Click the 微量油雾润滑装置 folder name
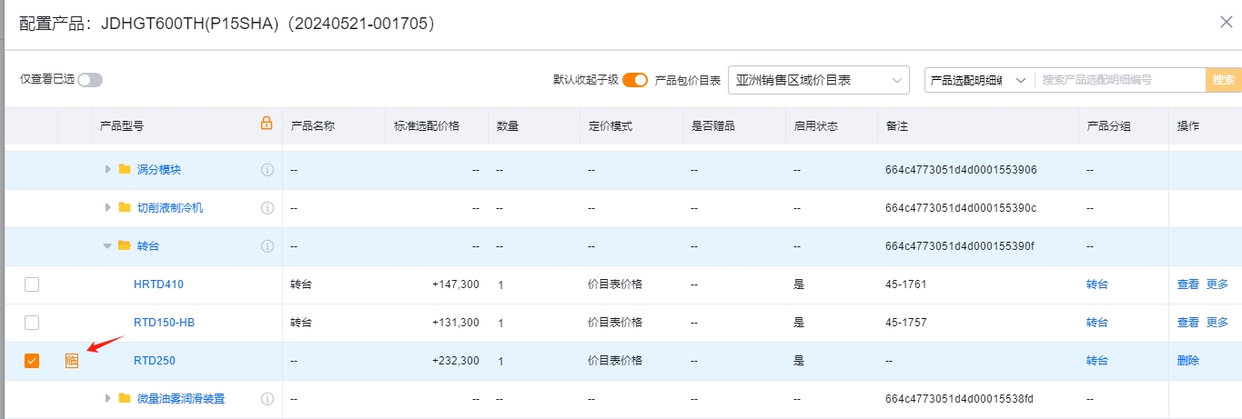The height and width of the screenshot is (419, 1242). (x=181, y=399)
